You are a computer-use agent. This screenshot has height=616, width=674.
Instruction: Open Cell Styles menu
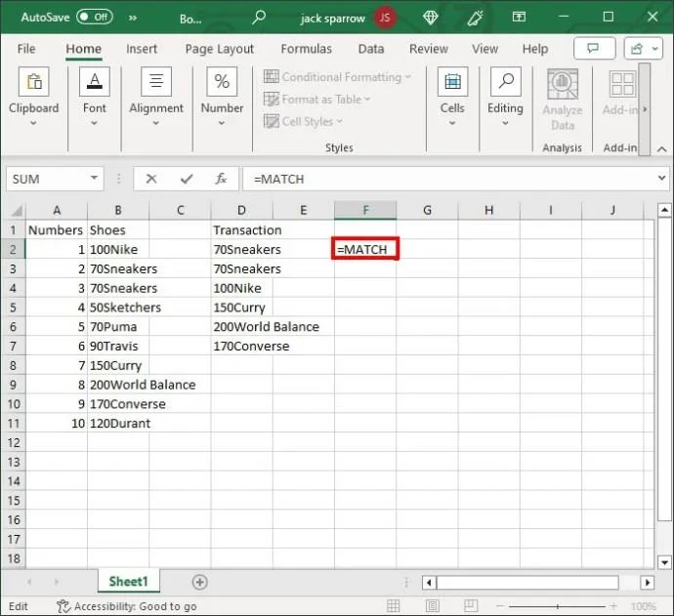coord(303,122)
